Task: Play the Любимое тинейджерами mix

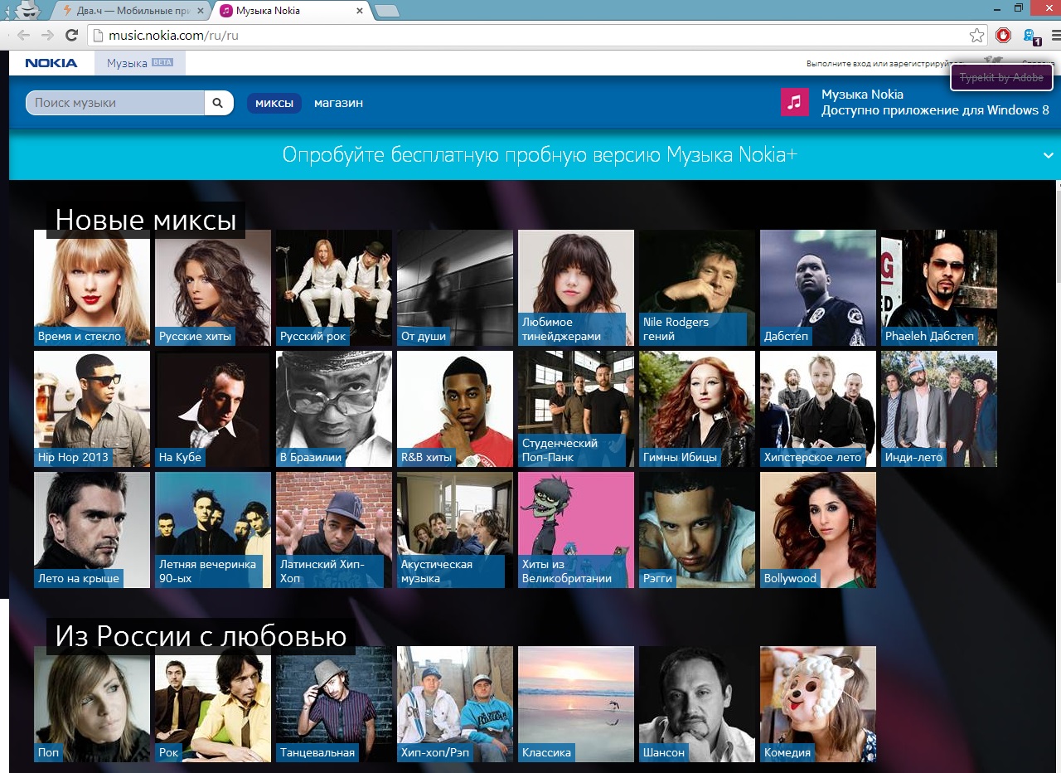Action: pos(576,288)
